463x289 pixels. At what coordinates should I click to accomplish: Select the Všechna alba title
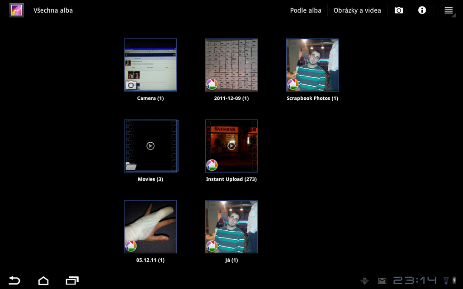[53, 10]
